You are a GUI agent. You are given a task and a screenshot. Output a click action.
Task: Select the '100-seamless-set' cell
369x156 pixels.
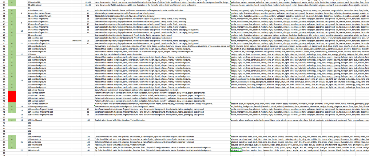[49, 38]
